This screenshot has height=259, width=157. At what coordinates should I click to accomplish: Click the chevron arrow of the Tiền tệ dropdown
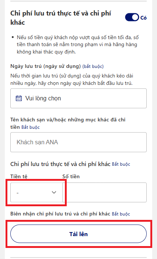coord(54,193)
